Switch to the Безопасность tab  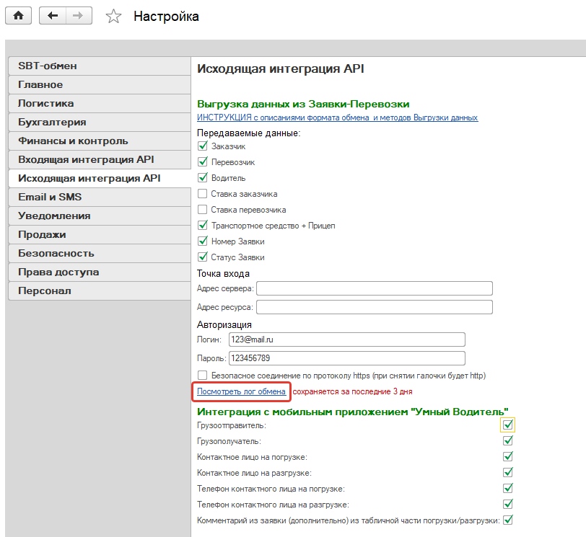point(100,254)
